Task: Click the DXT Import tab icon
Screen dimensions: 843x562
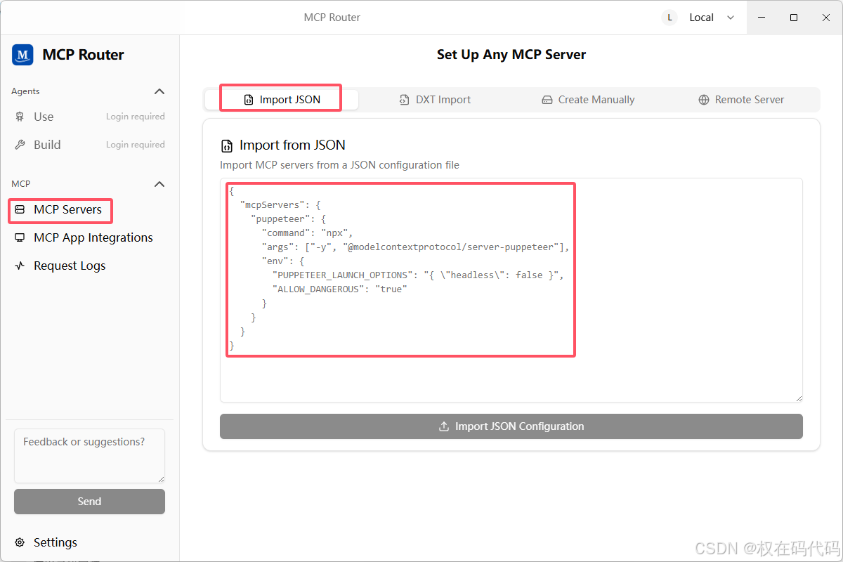Action: [x=404, y=100]
